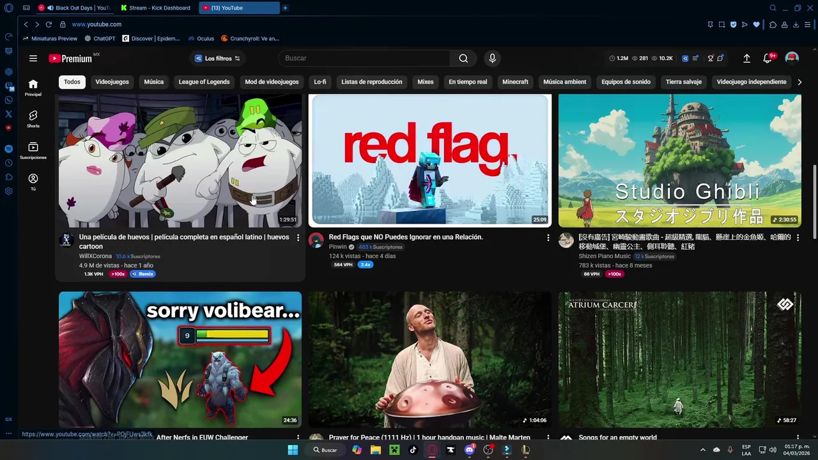The height and width of the screenshot is (460, 818).
Task: Open options menu for Songs for an empty world
Action: 798,438
